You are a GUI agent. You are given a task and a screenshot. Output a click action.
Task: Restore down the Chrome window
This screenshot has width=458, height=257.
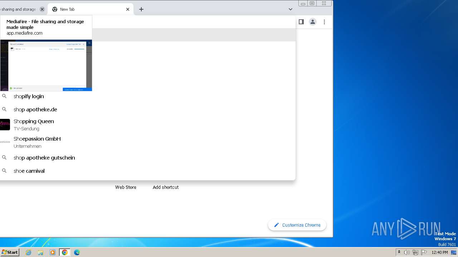click(x=312, y=3)
